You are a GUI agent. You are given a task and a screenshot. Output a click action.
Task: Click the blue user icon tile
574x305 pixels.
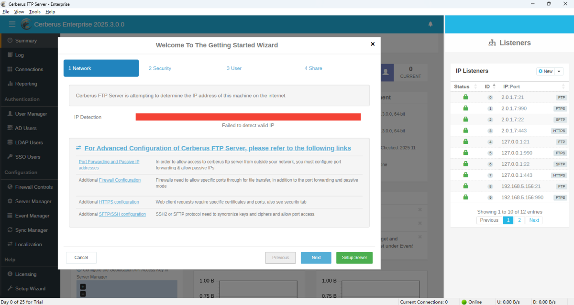pyautogui.click(x=386, y=73)
